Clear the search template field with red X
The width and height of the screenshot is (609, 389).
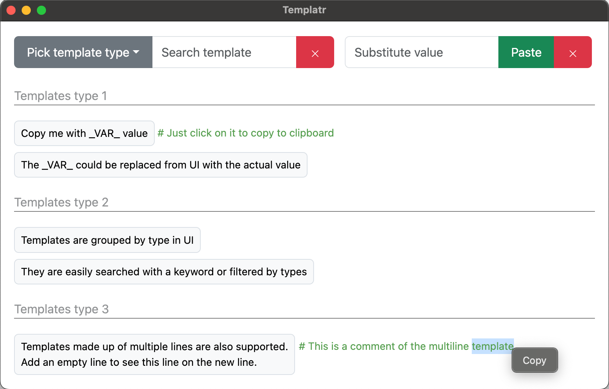point(315,52)
